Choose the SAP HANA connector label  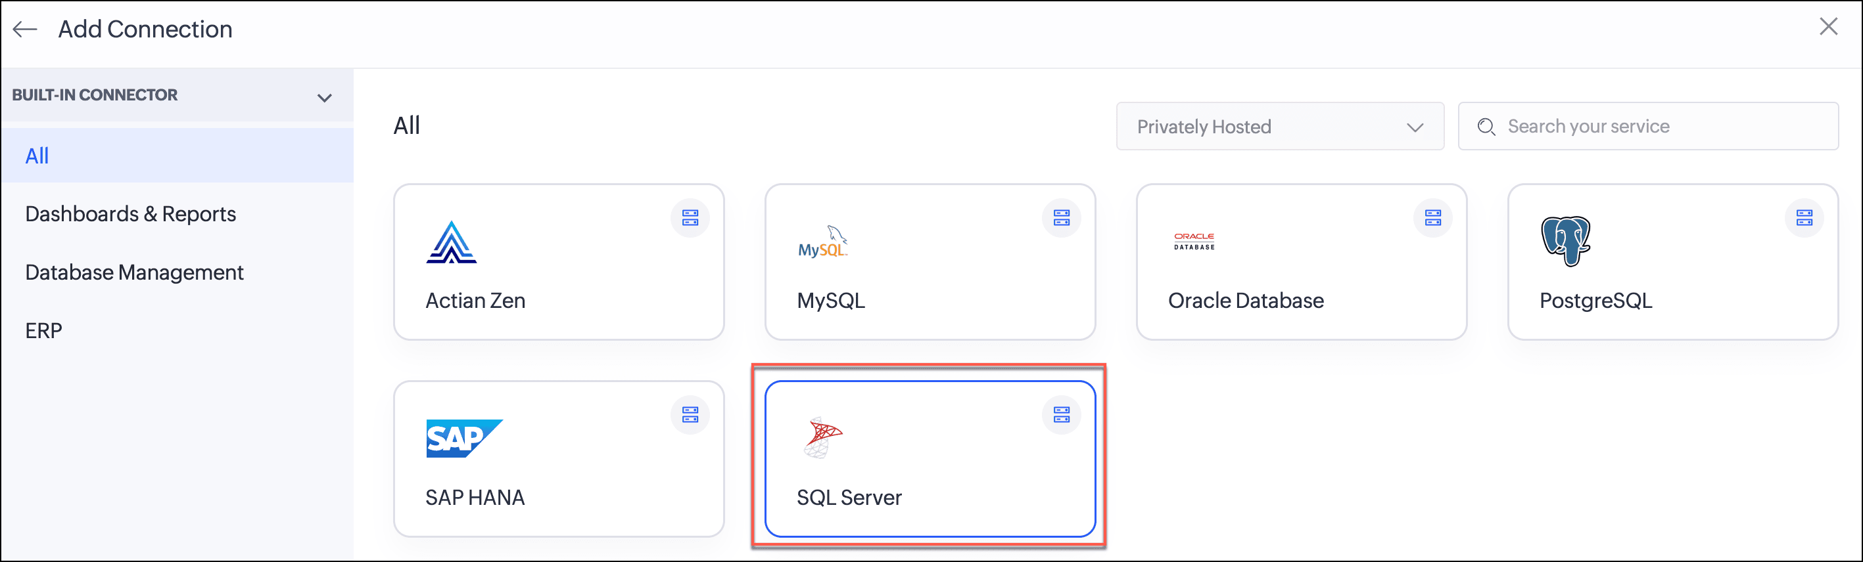click(475, 498)
